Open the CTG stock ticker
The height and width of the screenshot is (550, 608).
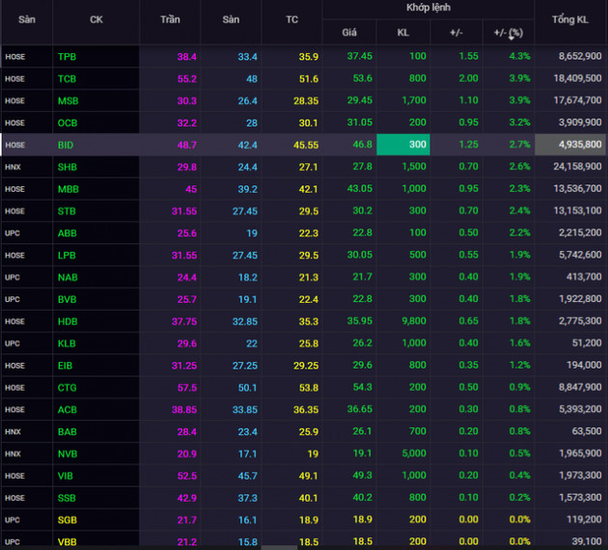coord(68,388)
